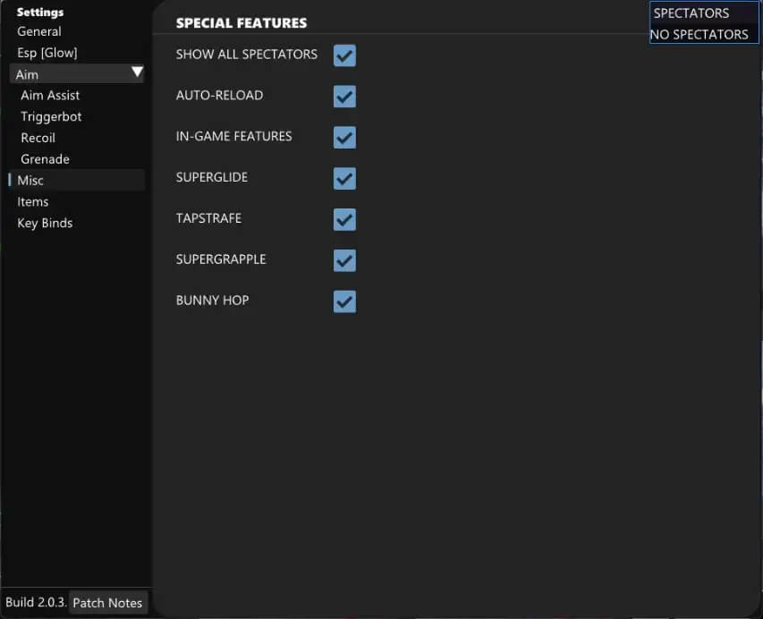Toggle the Tapstrafe checkbox
763x619 pixels.
click(x=344, y=220)
